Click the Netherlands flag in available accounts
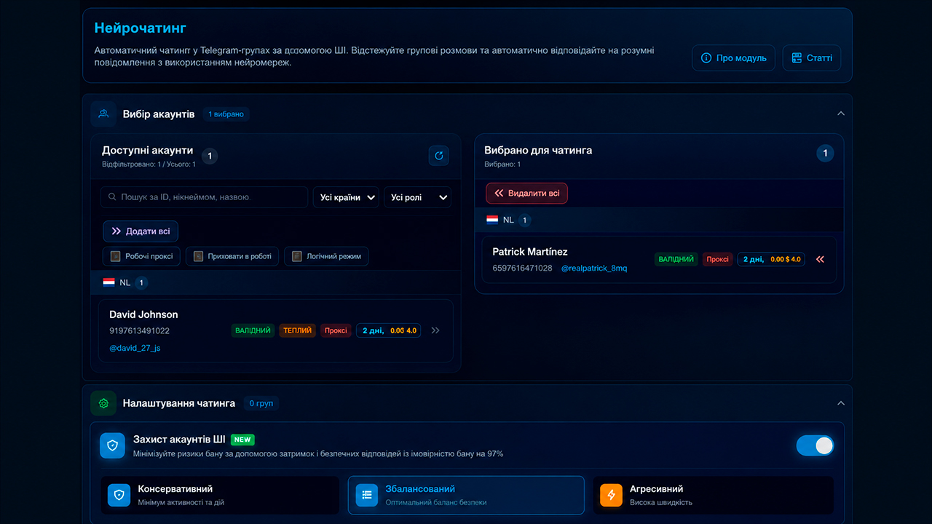Screen dimensions: 932x524 tap(108, 282)
